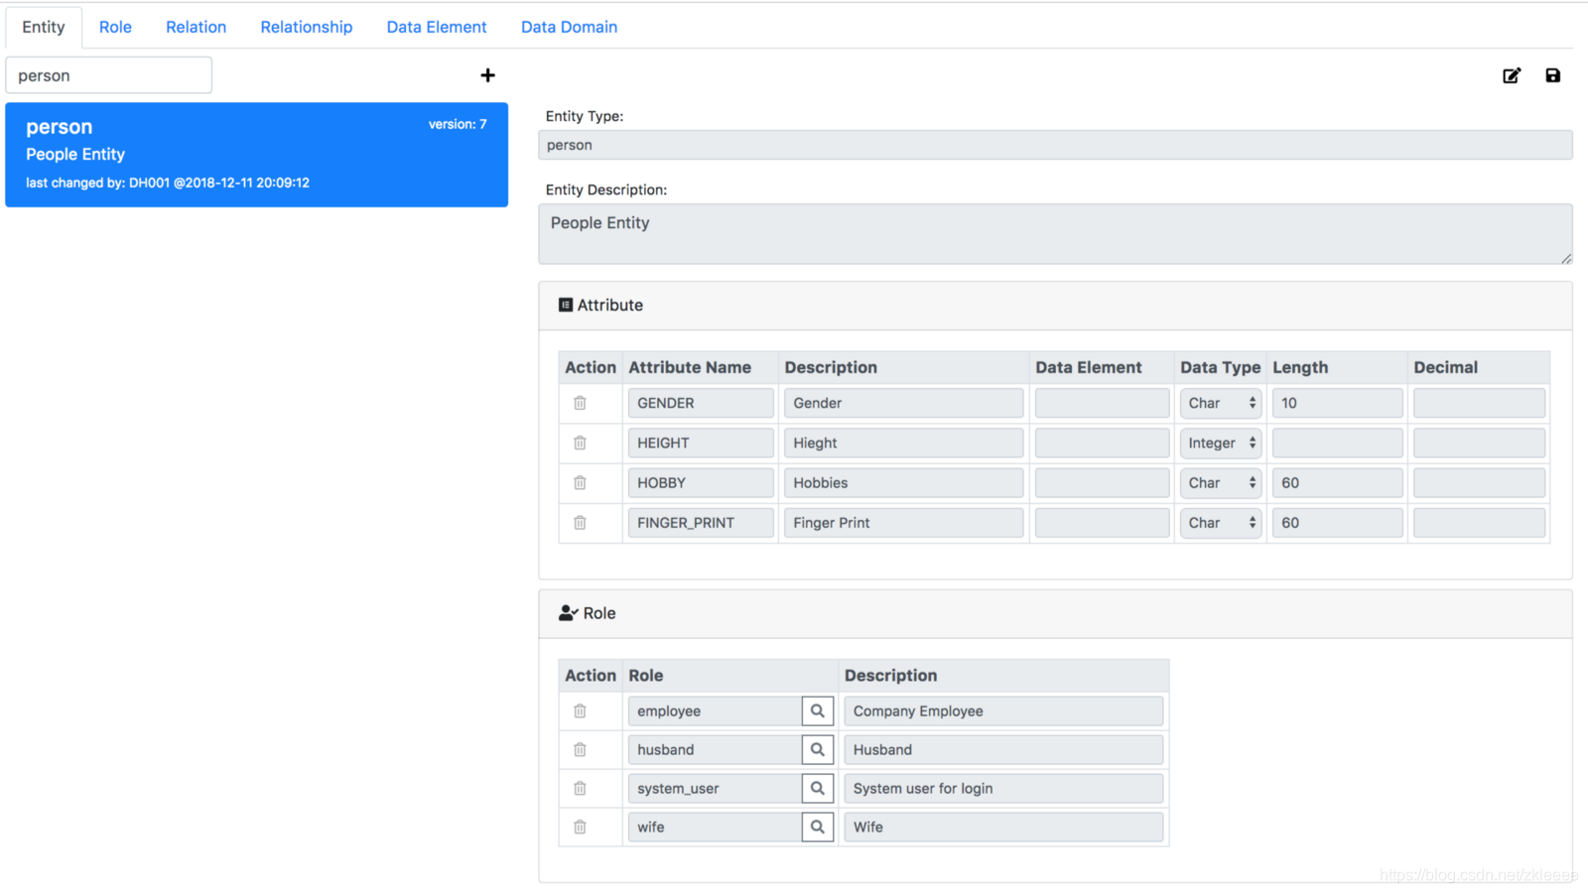The height and width of the screenshot is (893, 1588).
Task: Edit the wife role field
Action: (x=715, y=827)
